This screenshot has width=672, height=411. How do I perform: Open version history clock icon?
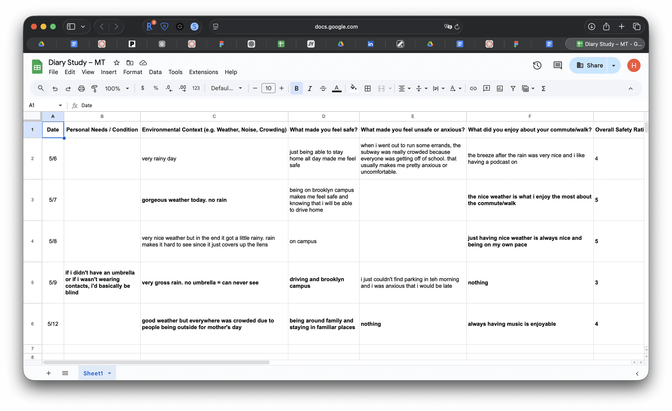click(x=537, y=66)
